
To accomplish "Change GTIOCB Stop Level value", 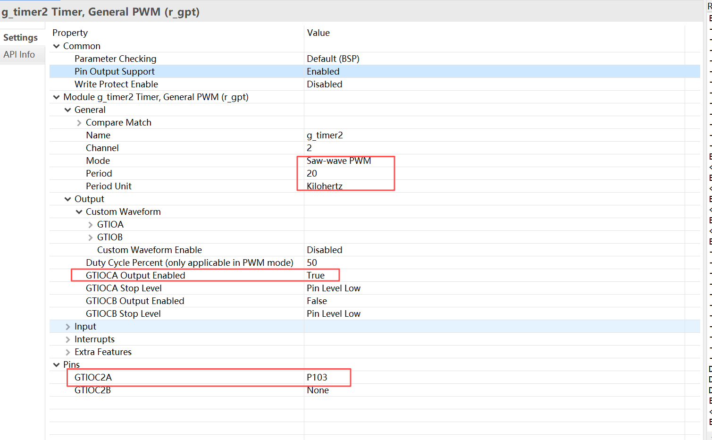I will pos(334,313).
